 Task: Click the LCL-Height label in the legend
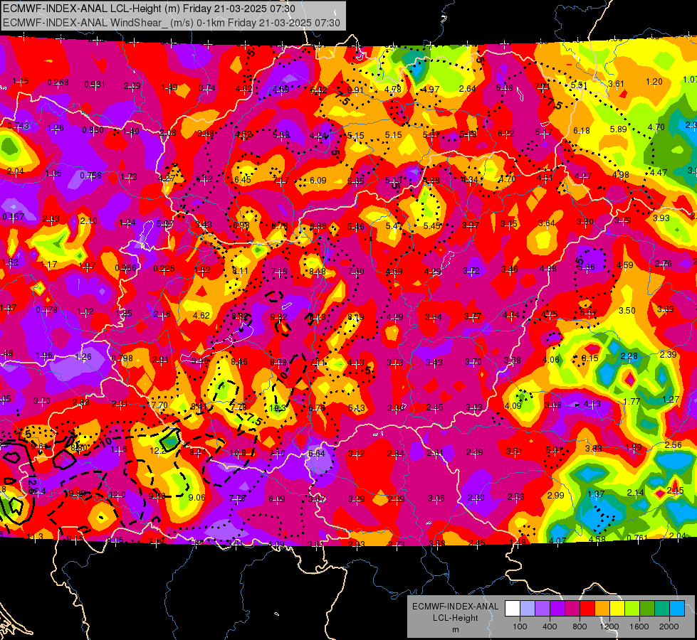(x=455, y=618)
